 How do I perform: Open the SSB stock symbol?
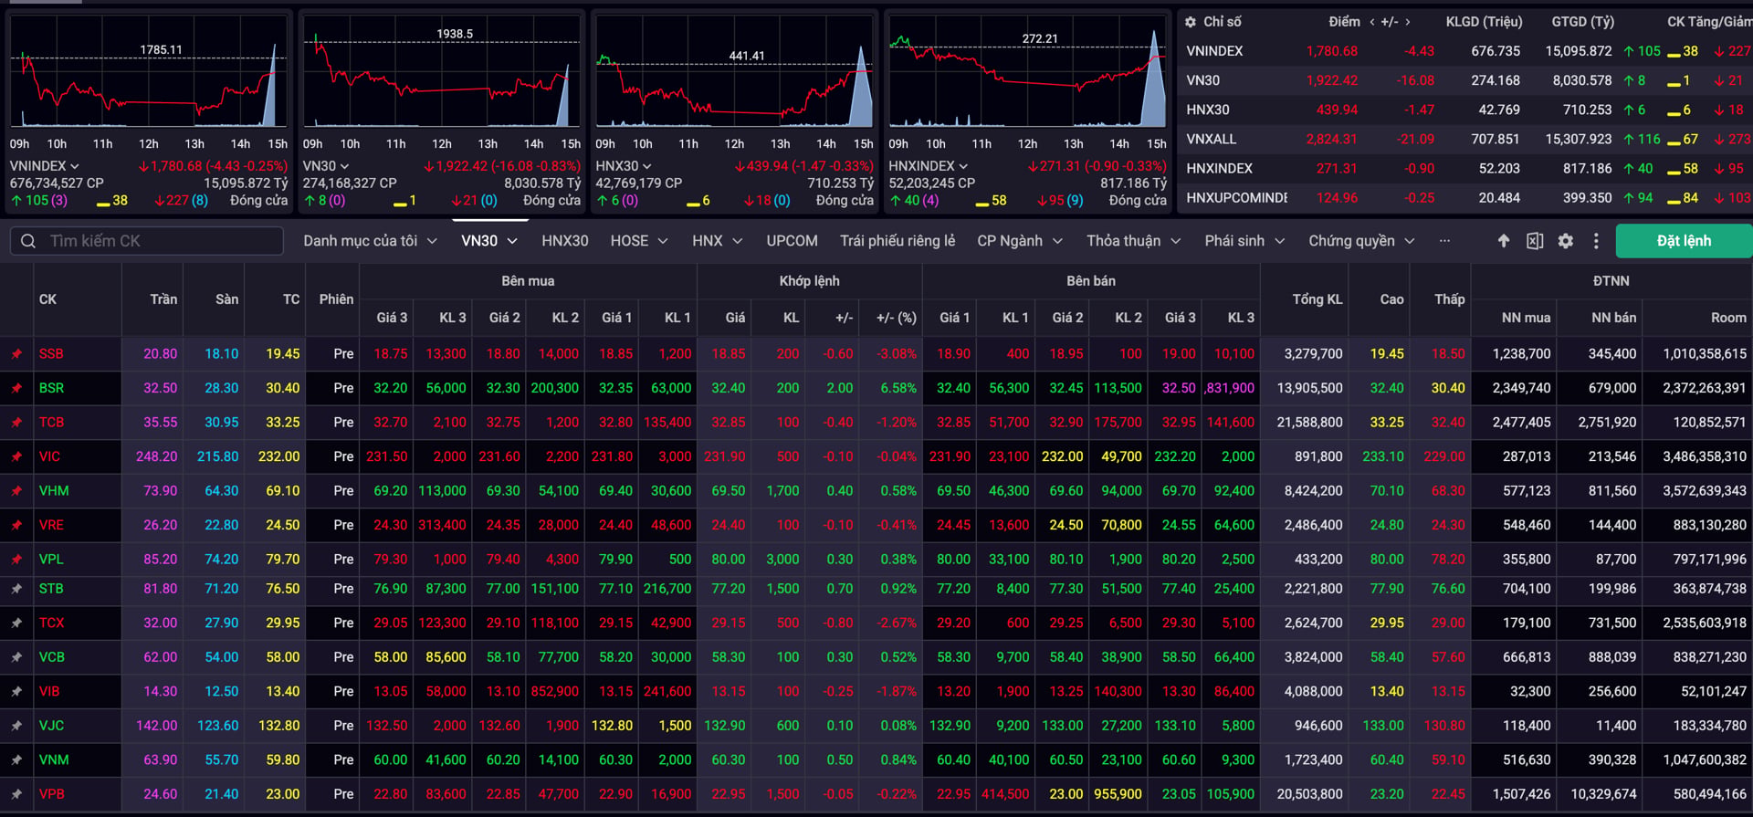pos(51,354)
